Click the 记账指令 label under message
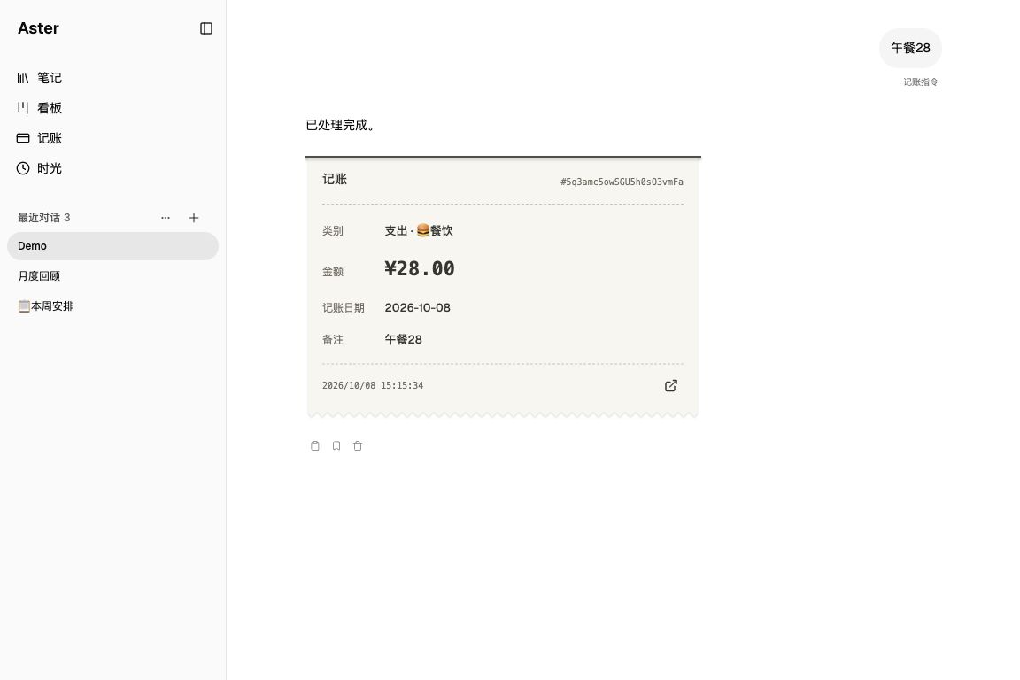This screenshot has width=1020, height=680. coord(921,82)
